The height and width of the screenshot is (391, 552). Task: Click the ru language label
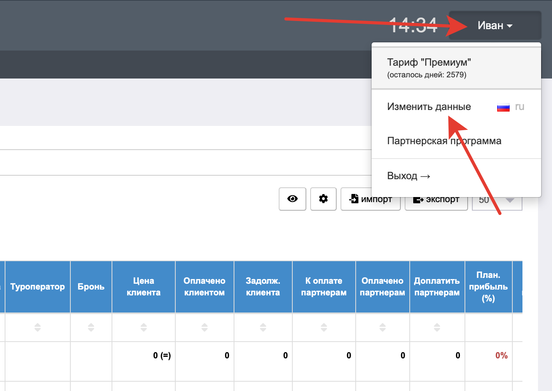(x=520, y=107)
